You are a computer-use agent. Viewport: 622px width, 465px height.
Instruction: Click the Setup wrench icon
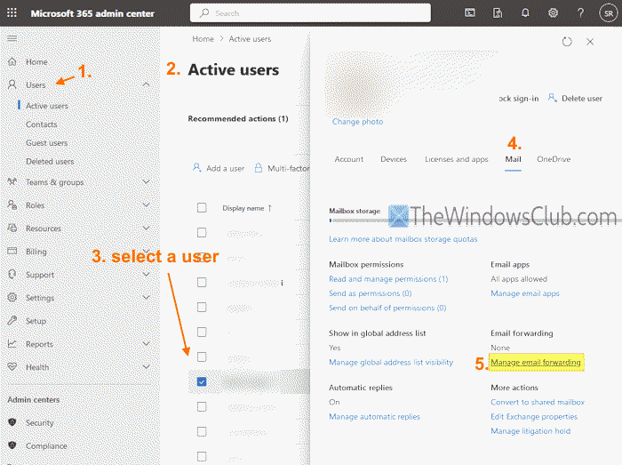click(12, 321)
